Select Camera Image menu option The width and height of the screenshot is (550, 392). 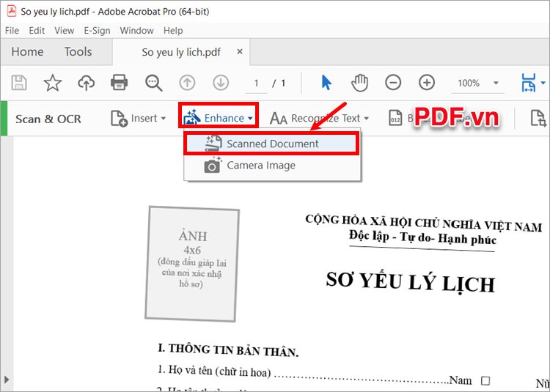260,166
